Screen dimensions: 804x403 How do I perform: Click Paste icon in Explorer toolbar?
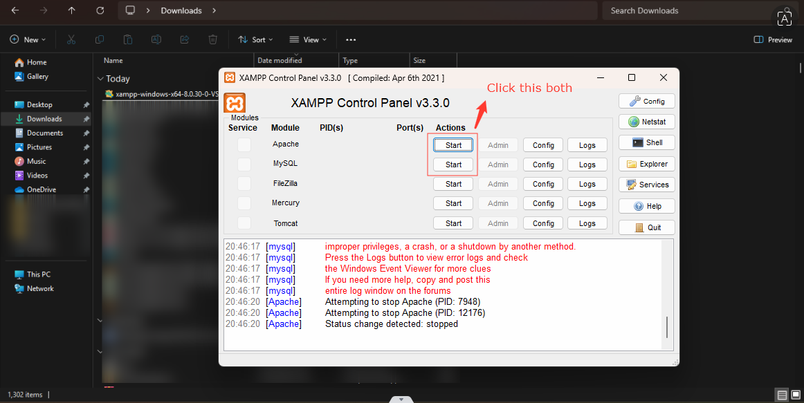click(x=128, y=39)
